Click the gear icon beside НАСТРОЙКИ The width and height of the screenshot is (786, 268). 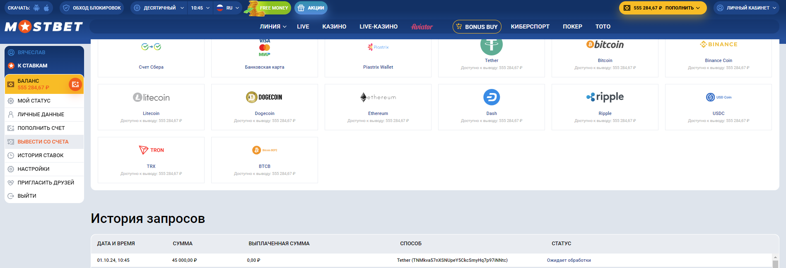pyautogui.click(x=11, y=169)
